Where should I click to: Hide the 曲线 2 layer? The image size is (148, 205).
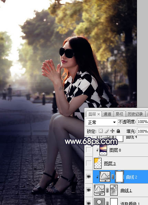click(x=88, y=177)
